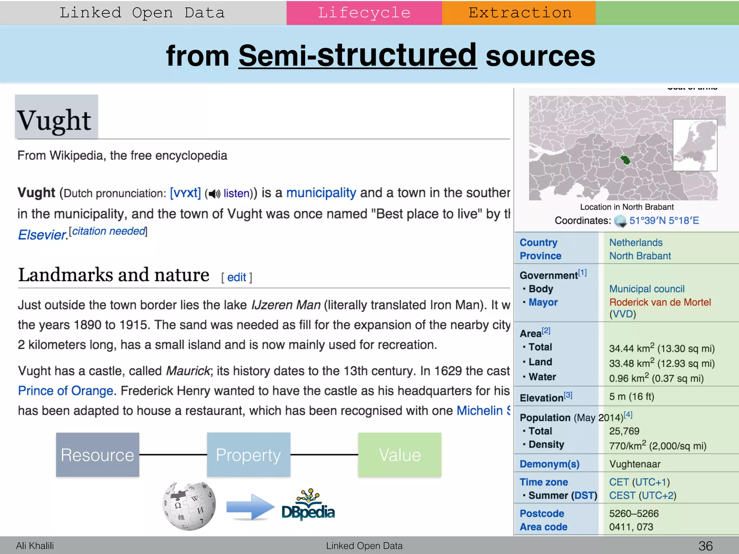Image resolution: width=739 pixels, height=554 pixels.
Task: Click the coordinates globe icon
Action: (620, 221)
